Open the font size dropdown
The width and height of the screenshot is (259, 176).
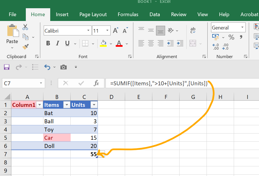pos(107,30)
